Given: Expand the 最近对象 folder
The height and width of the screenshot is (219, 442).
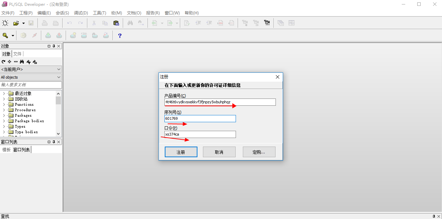Looking at the screenshot, I should pos(4,93).
